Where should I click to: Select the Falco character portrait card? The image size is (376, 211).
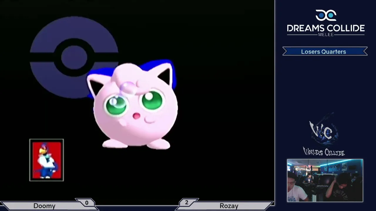click(x=46, y=160)
